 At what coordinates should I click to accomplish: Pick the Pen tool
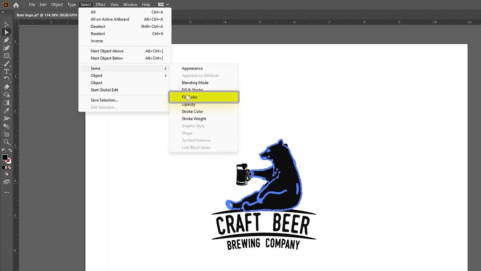click(6, 40)
